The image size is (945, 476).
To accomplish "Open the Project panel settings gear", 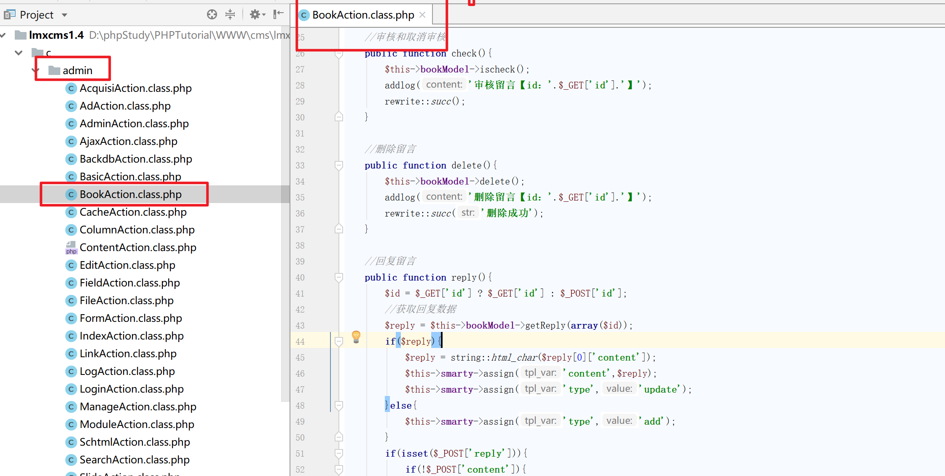I will pyautogui.click(x=257, y=15).
